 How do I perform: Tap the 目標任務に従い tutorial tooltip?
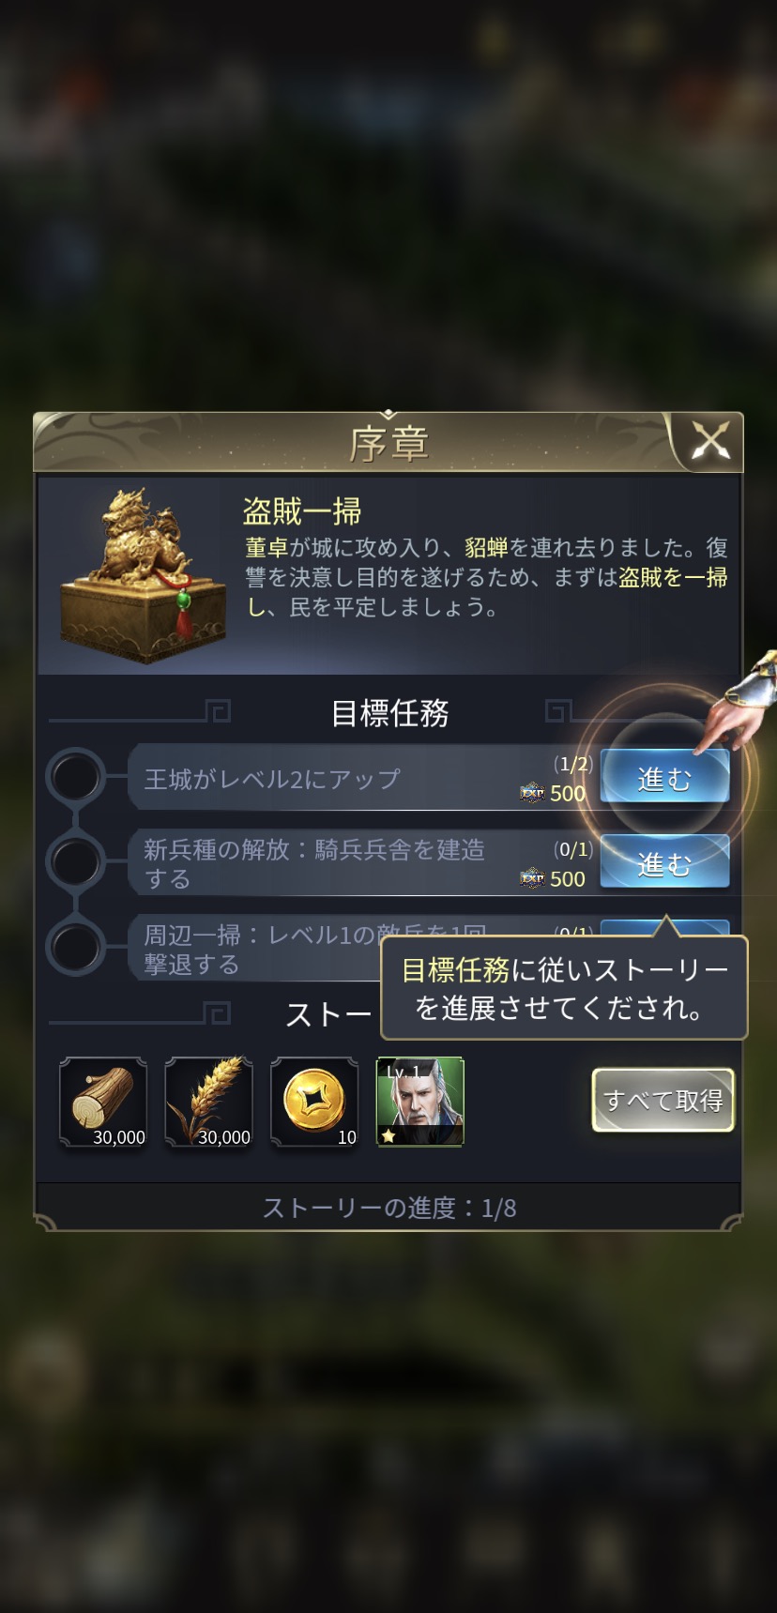tap(564, 988)
